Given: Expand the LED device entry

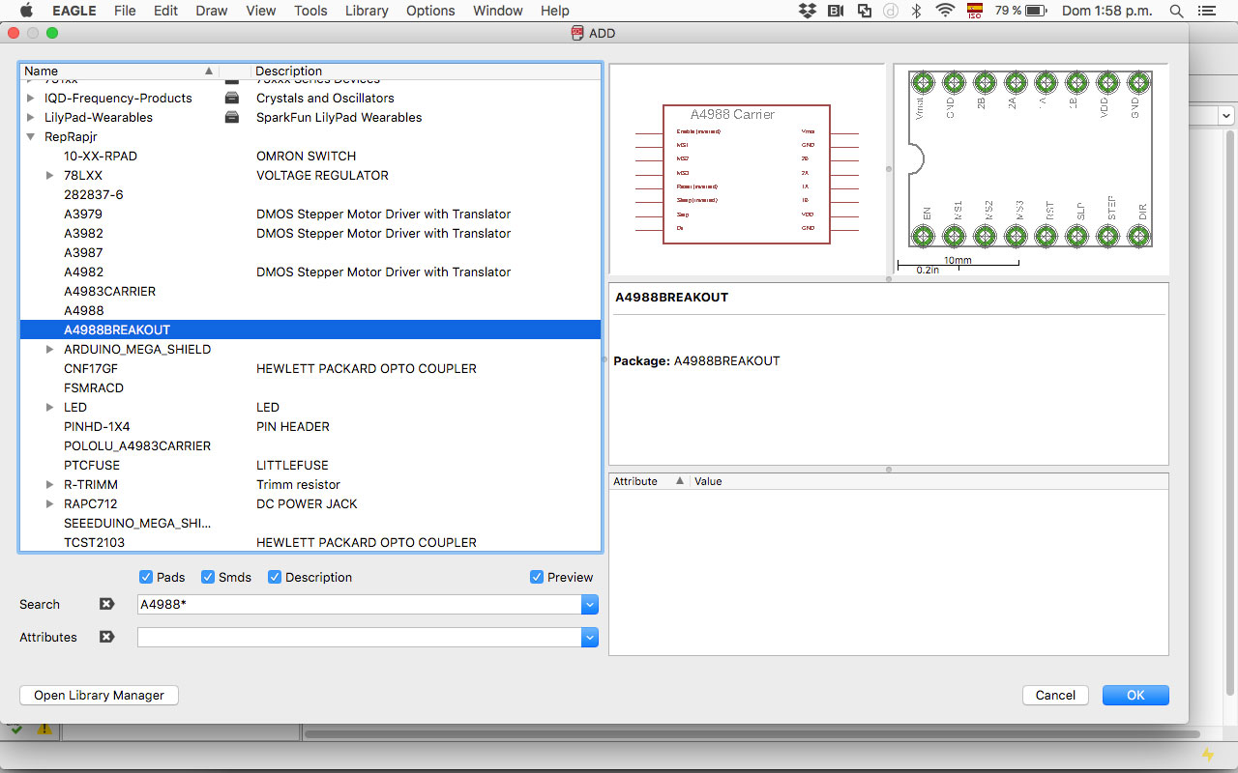Looking at the screenshot, I should tap(50, 407).
